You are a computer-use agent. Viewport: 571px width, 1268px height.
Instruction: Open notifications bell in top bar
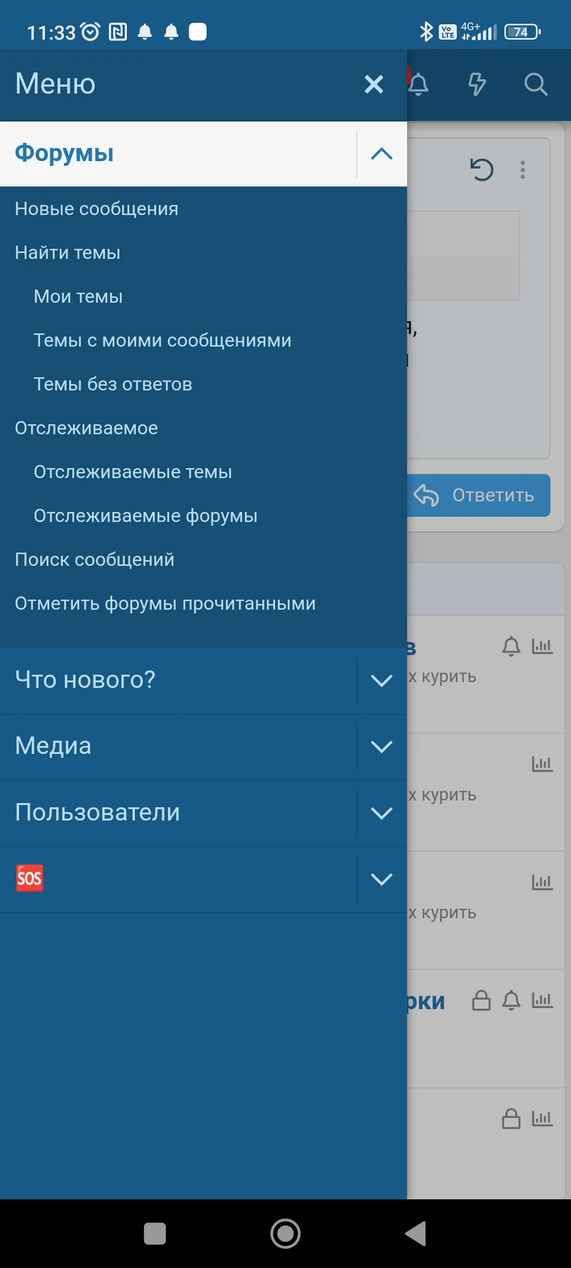pyautogui.click(x=418, y=84)
